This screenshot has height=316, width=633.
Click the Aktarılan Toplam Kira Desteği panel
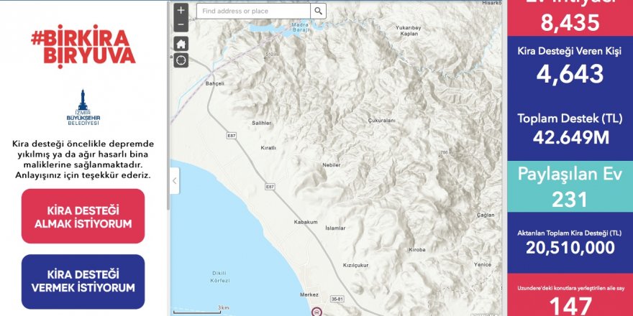pos(570,243)
